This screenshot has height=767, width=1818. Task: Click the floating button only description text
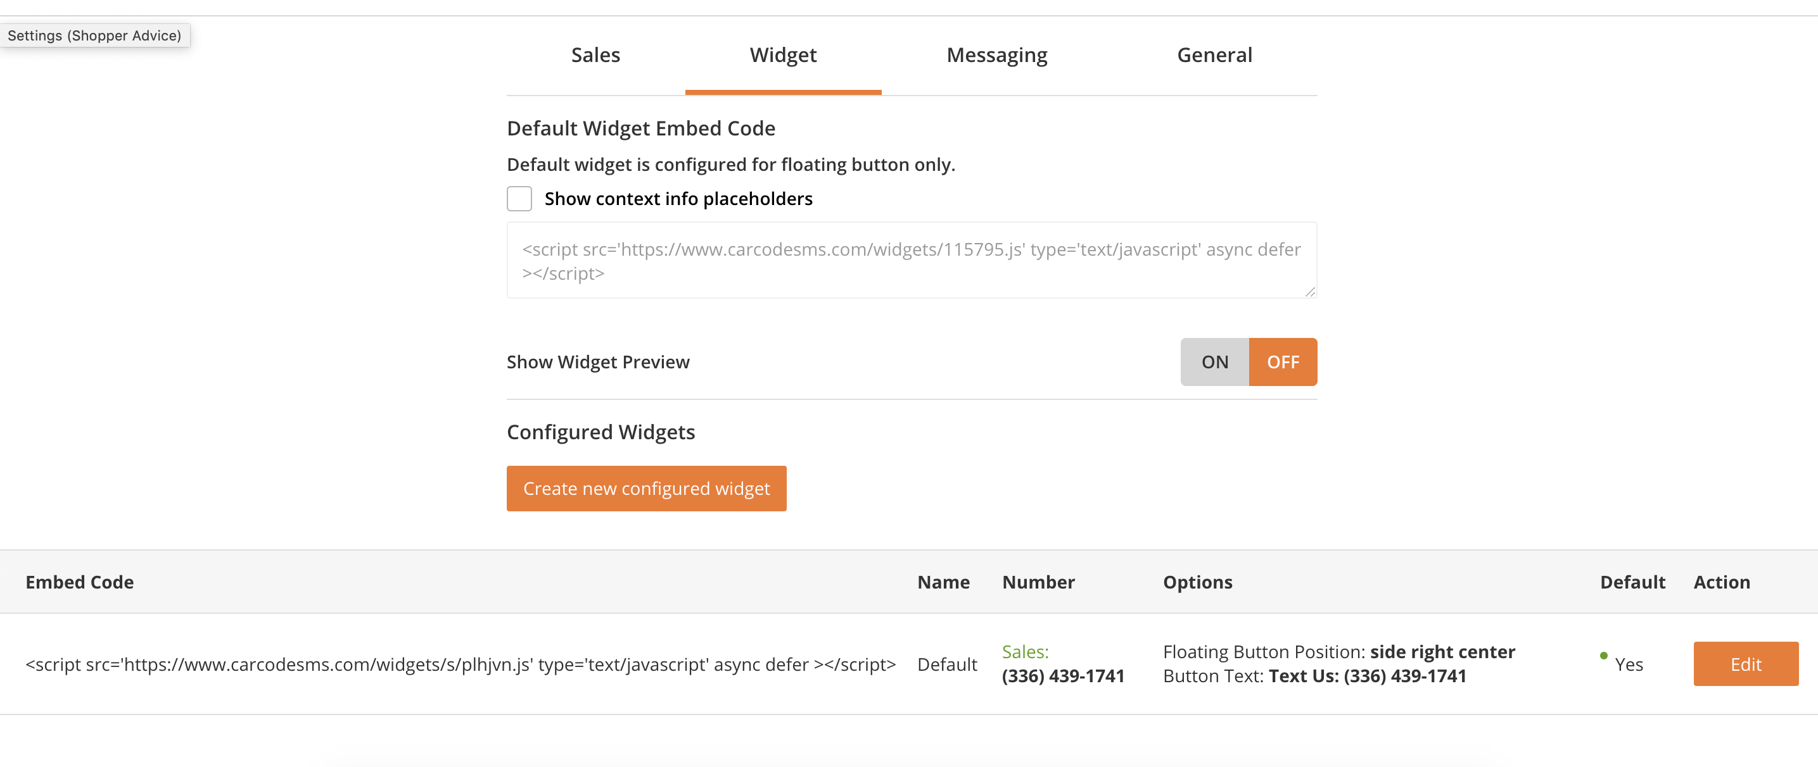[x=730, y=165]
